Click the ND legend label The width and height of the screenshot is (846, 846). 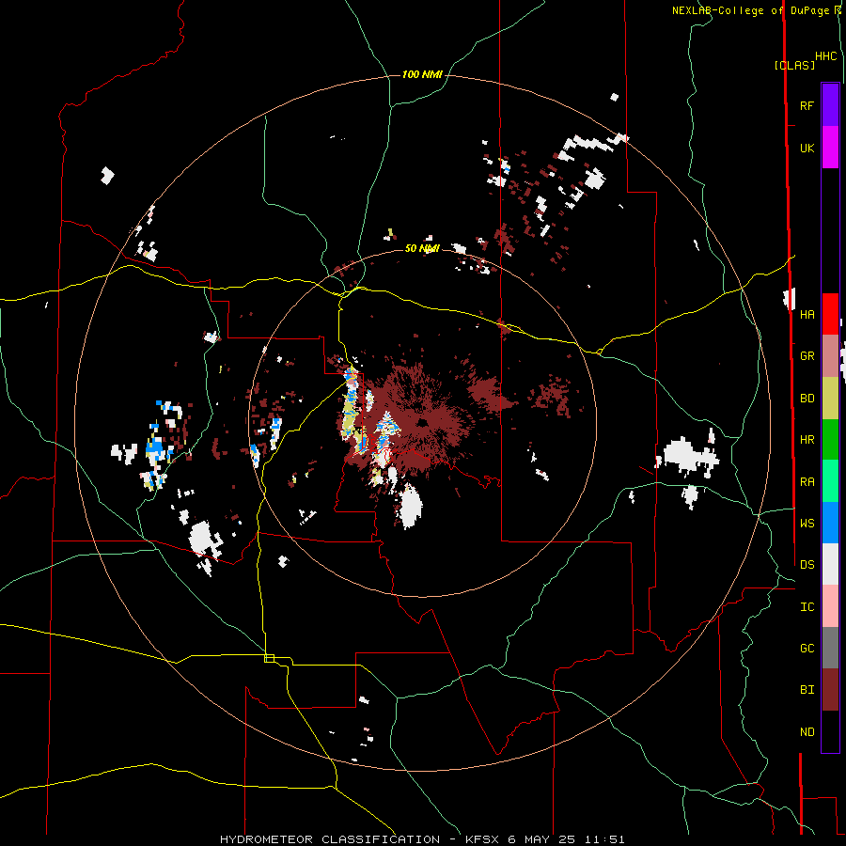[x=807, y=732]
